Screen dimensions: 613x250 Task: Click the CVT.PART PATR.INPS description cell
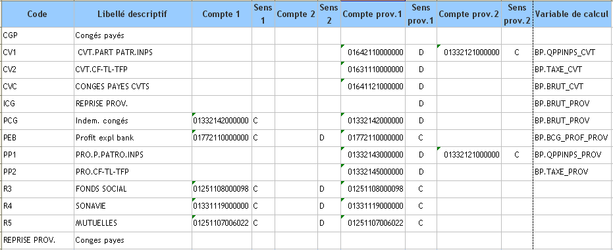click(x=132, y=52)
